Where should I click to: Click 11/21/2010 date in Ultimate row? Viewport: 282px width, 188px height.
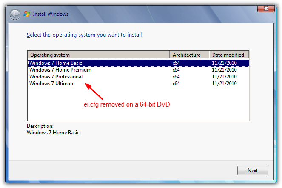point(224,84)
